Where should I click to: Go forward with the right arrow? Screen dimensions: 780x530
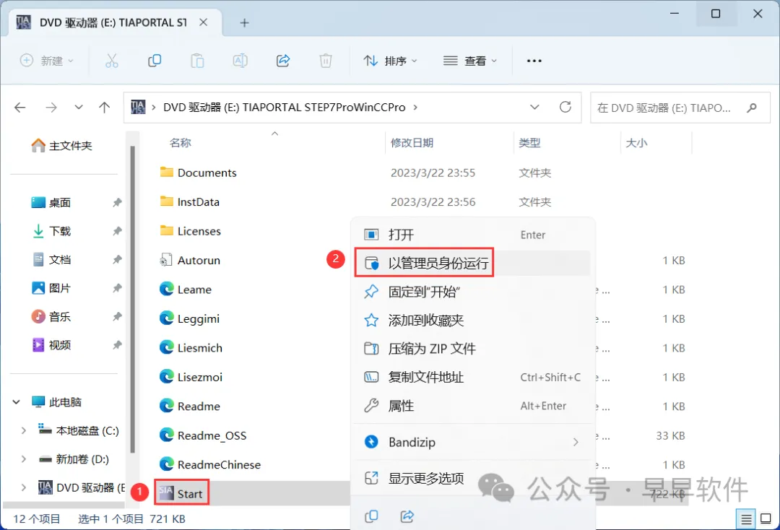coord(51,108)
